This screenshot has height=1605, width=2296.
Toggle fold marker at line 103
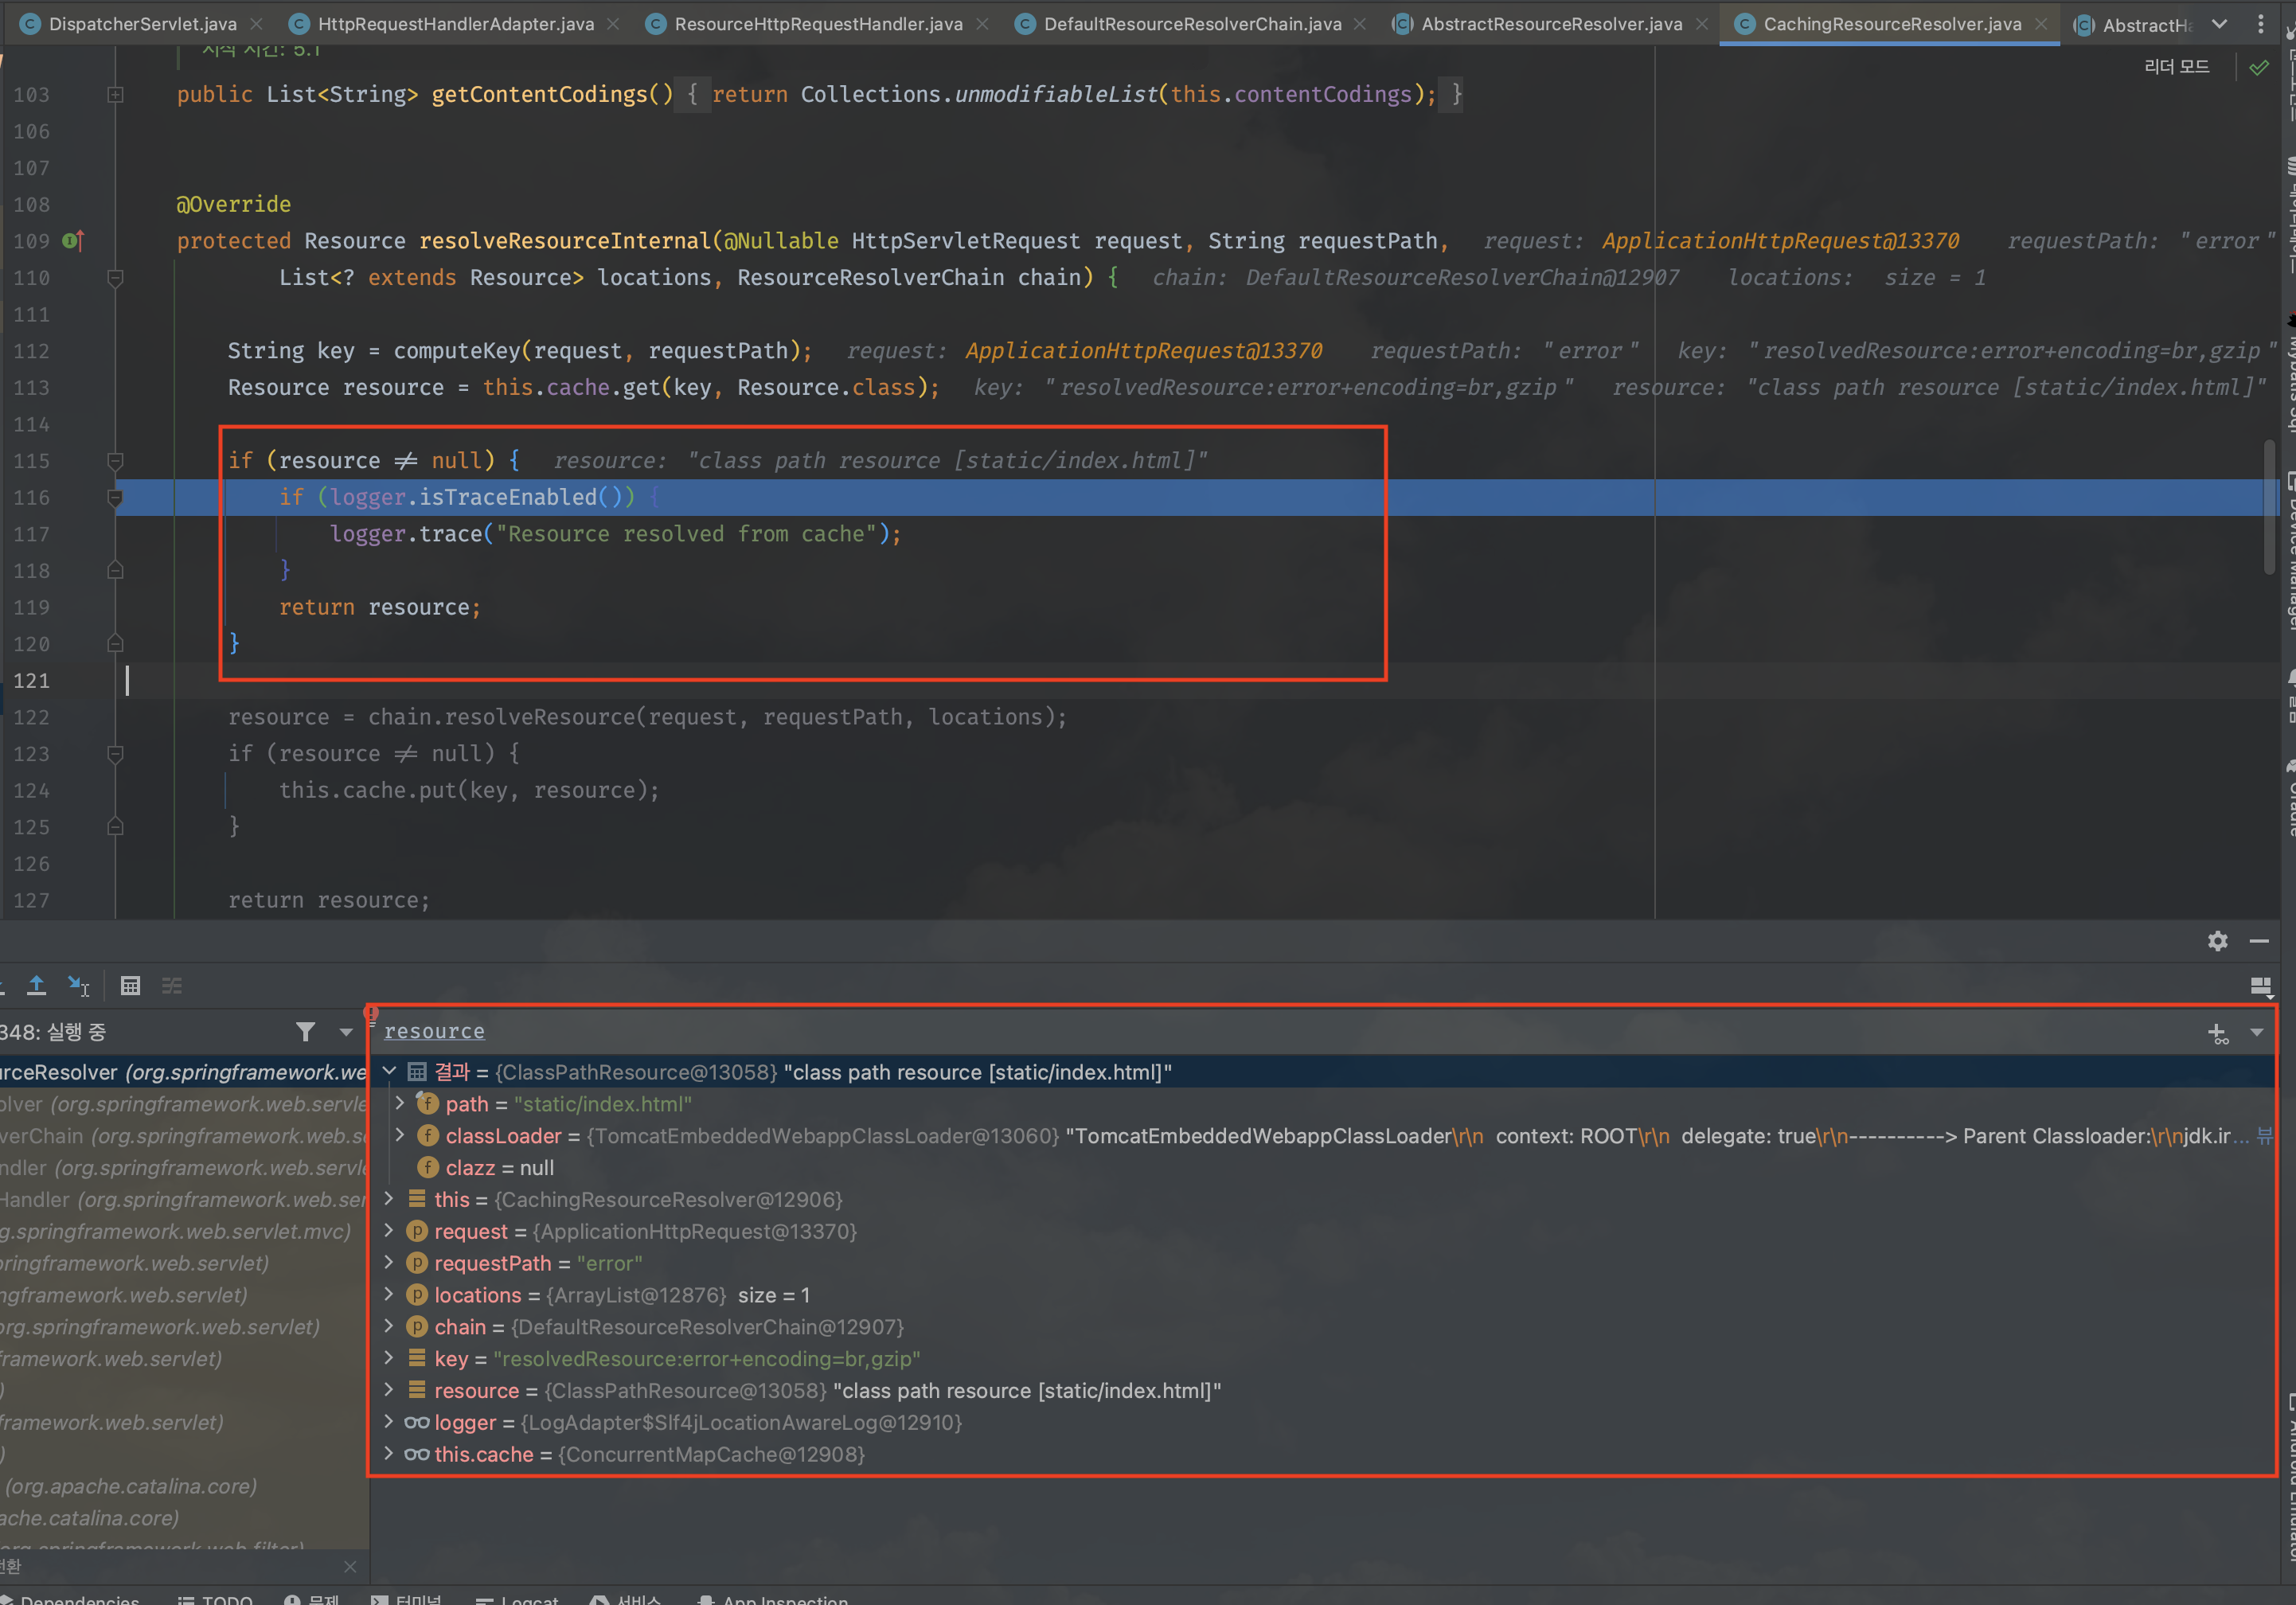115,95
